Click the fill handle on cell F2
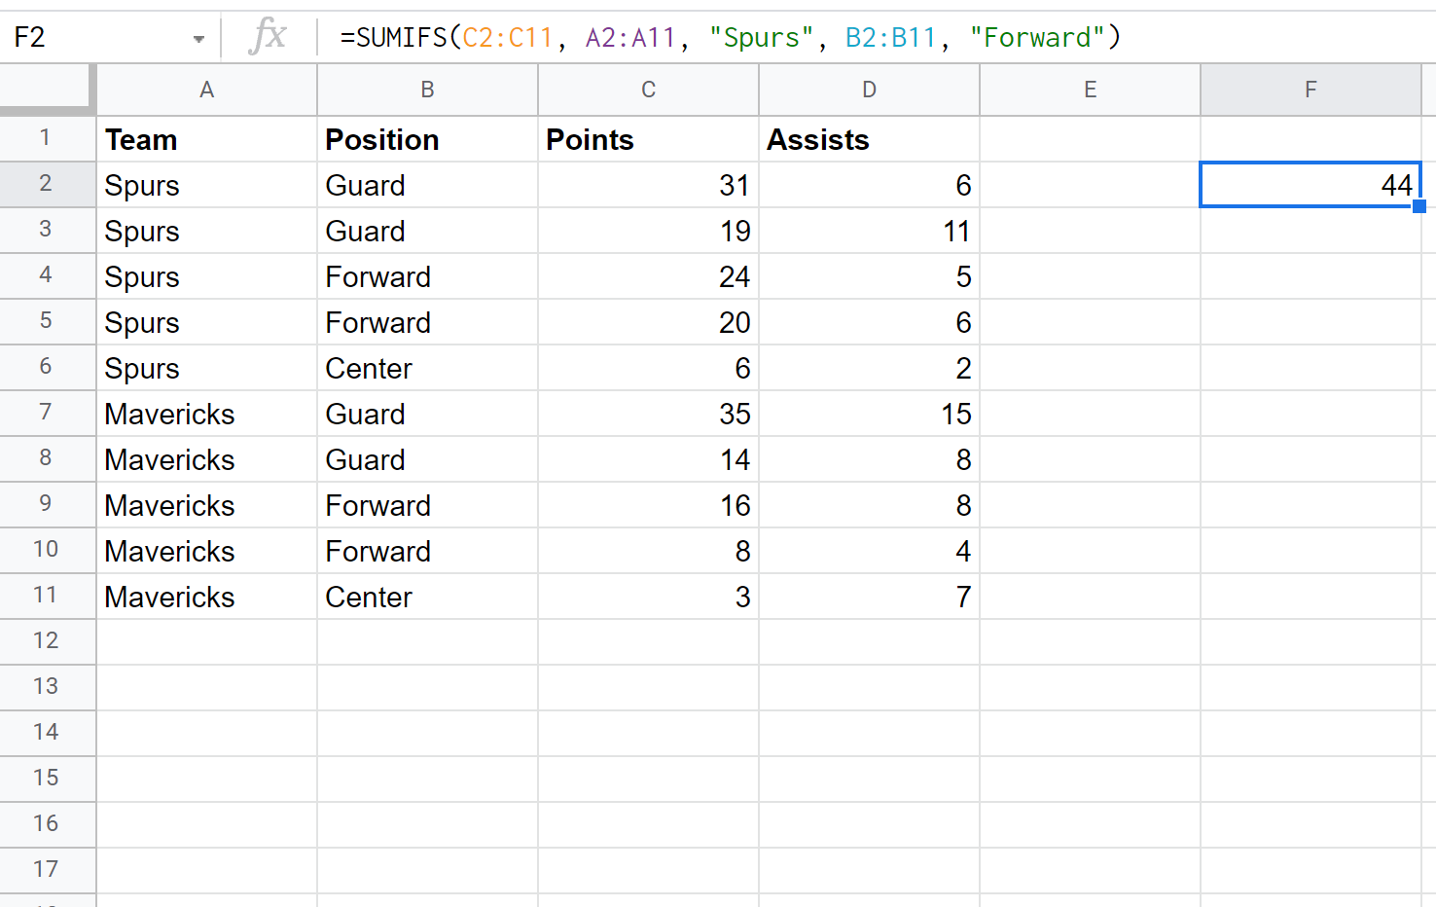The width and height of the screenshot is (1436, 907). pyautogui.click(x=1419, y=206)
